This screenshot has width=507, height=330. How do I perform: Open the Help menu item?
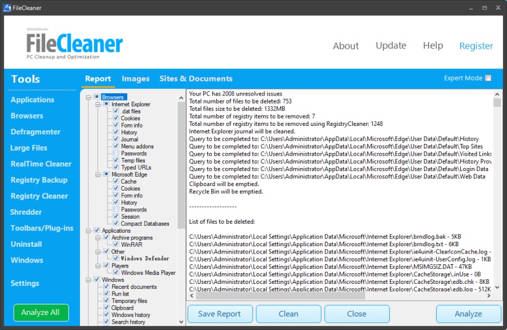pyautogui.click(x=433, y=46)
